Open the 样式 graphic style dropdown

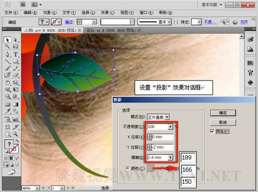pos(199,22)
